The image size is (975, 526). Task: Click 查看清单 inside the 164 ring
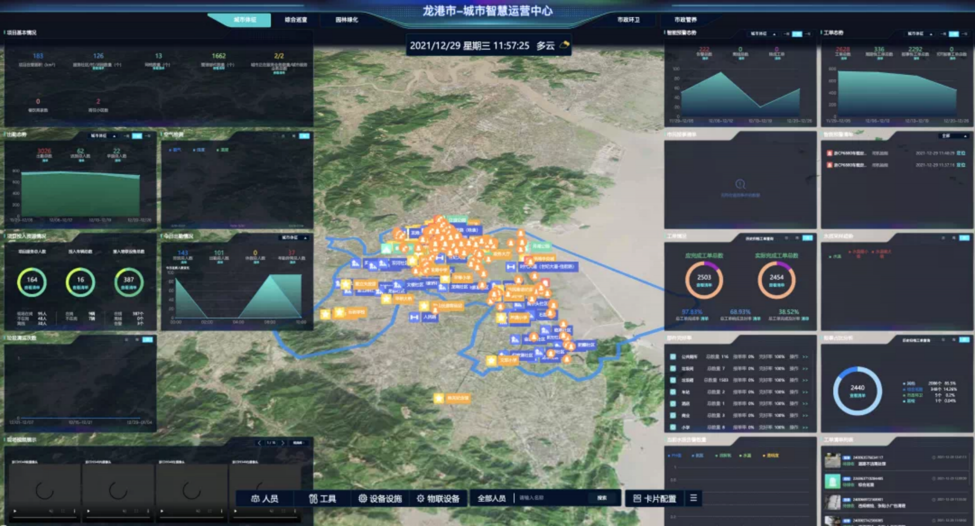point(32,287)
